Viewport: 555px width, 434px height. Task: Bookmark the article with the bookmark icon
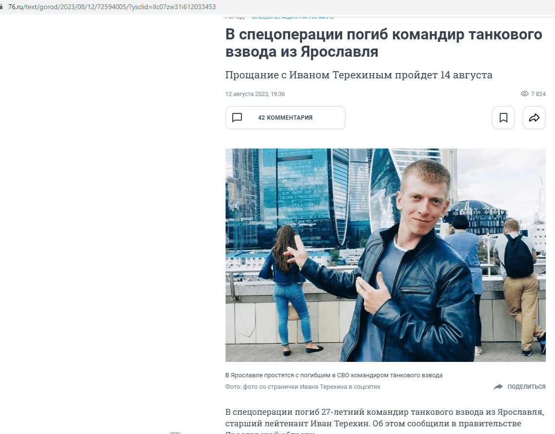coord(504,118)
